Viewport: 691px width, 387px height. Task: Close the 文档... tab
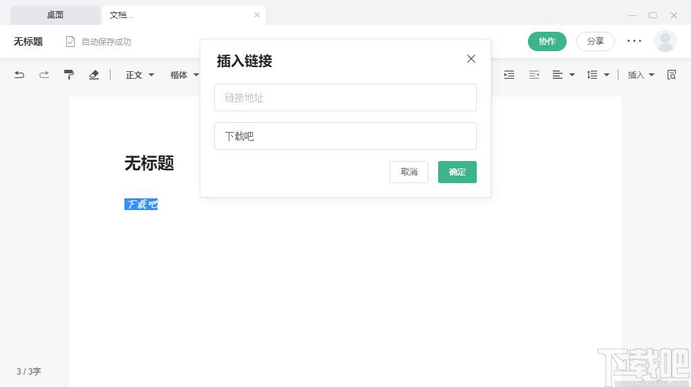pyautogui.click(x=257, y=15)
